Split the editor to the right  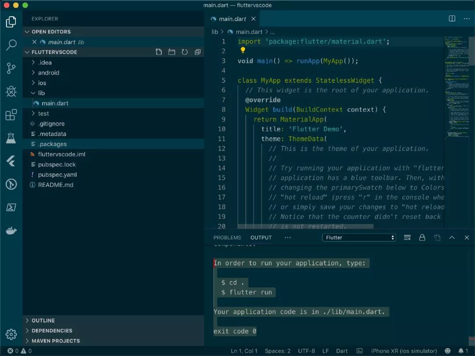pyautogui.click(x=452, y=19)
